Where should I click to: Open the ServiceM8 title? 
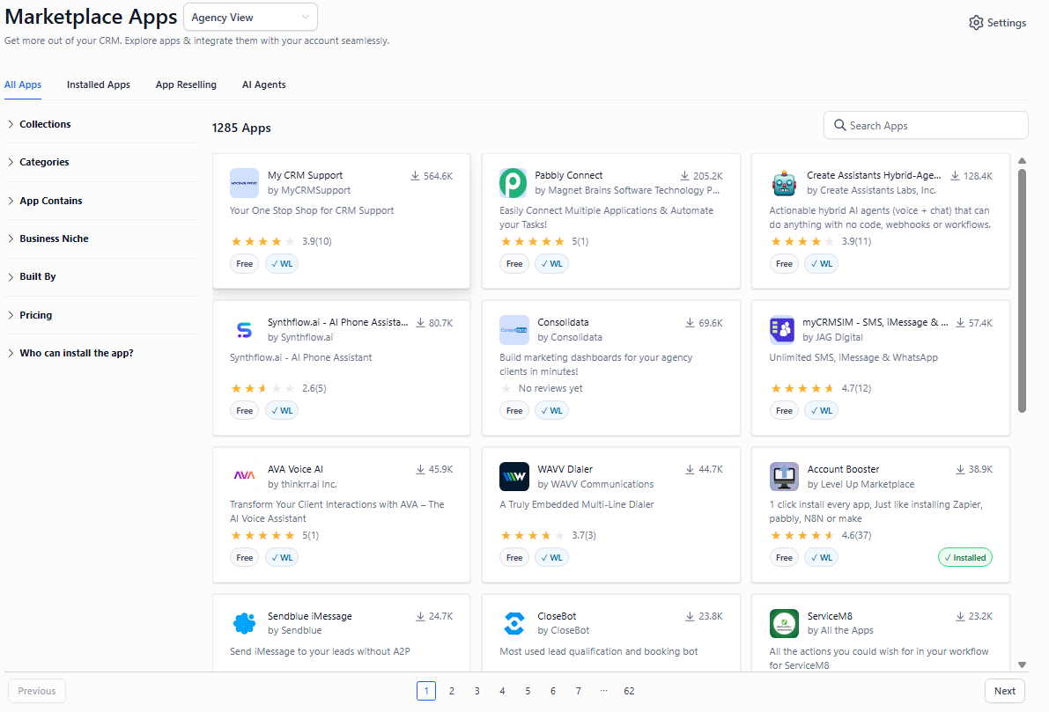point(830,616)
